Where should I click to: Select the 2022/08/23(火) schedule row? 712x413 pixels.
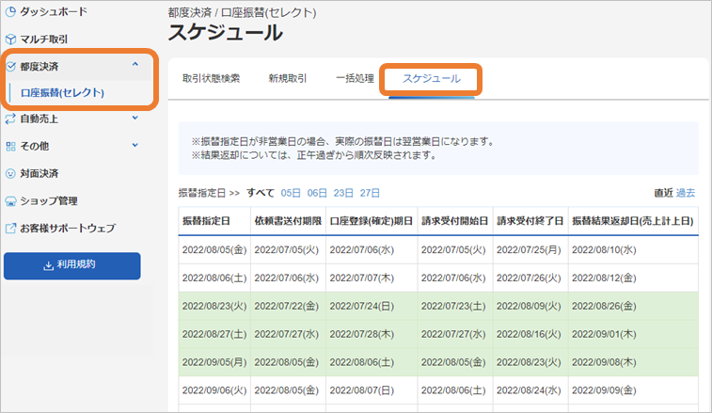click(x=438, y=307)
